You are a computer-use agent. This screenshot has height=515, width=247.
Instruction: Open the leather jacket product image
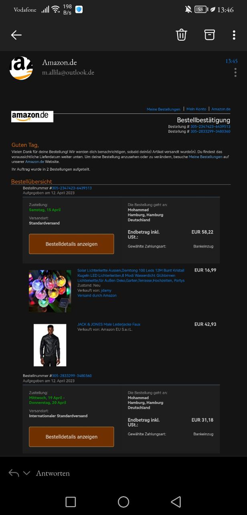(50, 345)
